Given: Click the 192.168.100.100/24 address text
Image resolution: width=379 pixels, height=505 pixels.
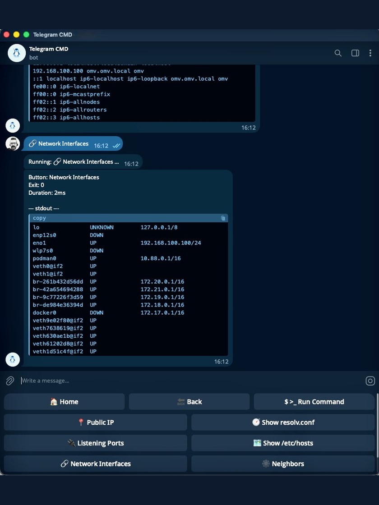Looking at the screenshot, I should [x=171, y=243].
